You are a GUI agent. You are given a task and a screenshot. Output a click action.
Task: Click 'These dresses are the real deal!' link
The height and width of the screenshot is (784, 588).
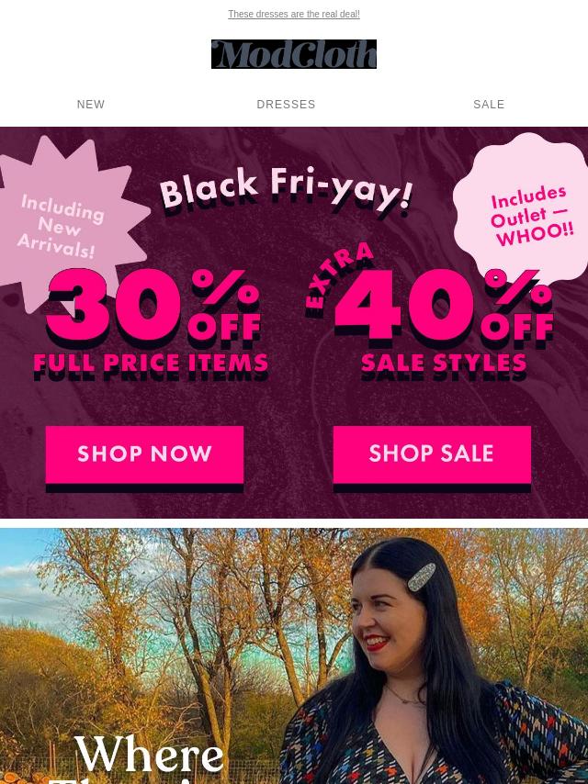(x=294, y=14)
